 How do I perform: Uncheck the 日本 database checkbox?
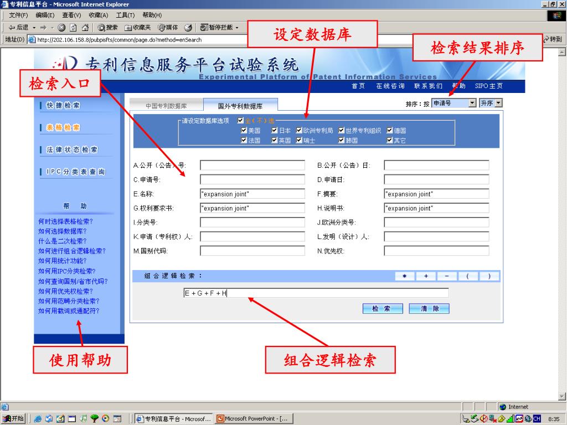[275, 130]
